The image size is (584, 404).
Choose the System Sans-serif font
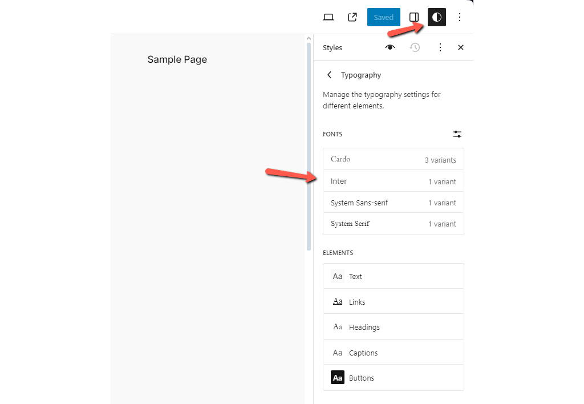(394, 203)
